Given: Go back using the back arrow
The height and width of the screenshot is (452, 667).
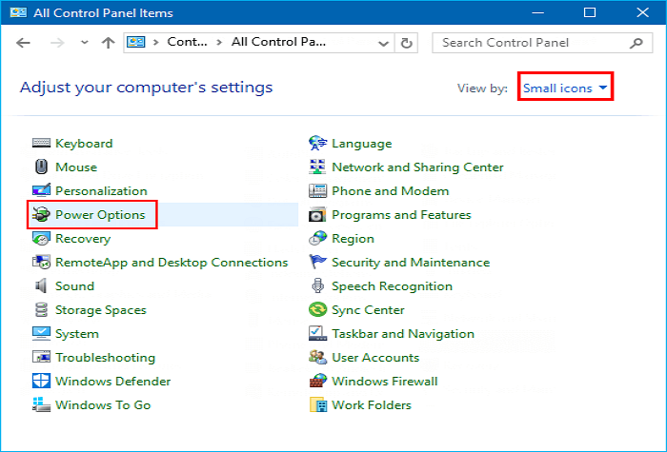Looking at the screenshot, I should pyautogui.click(x=24, y=43).
